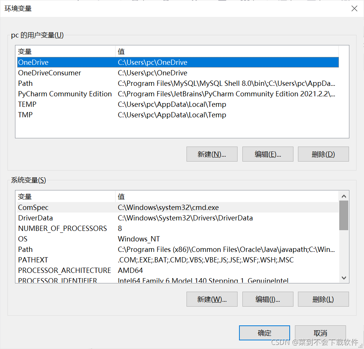Cancel with the 取消 button
Screen dimensions: 364x349
click(320, 333)
